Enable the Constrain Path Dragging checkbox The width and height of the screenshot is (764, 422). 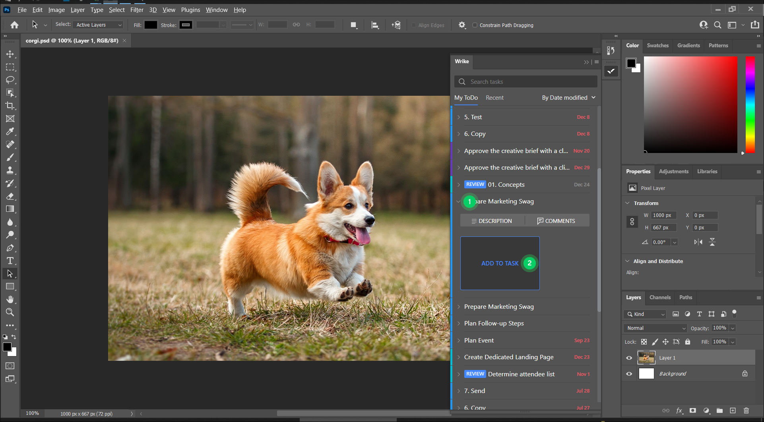click(x=475, y=25)
